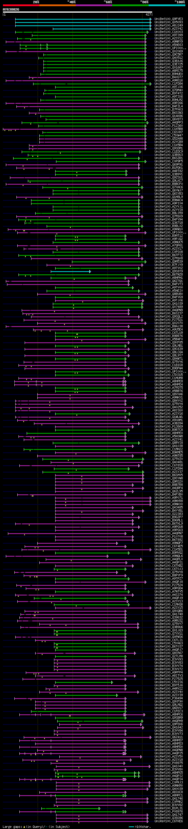The height and width of the screenshot is (829, 188).
Task: Select the UniRef100_B9RME5 label
Action: tap(169, 453)
